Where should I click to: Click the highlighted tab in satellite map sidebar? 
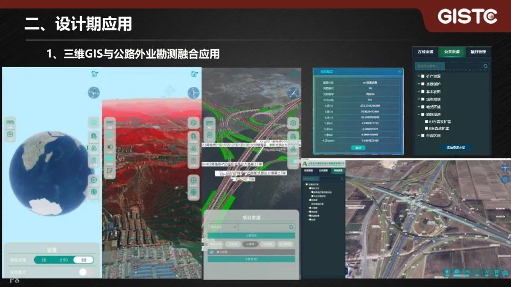point(338,170)
